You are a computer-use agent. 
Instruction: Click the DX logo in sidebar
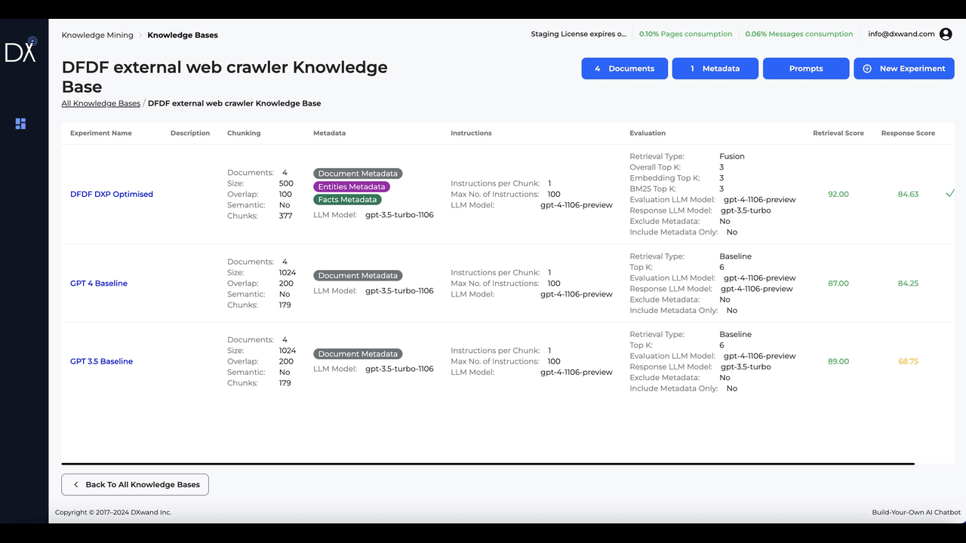pos(21,50)
